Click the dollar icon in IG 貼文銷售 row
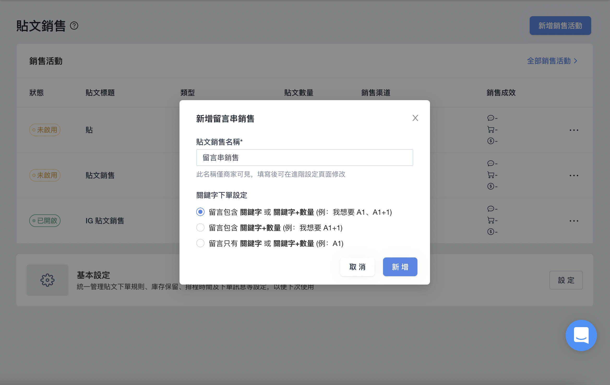 click(491, 232)
